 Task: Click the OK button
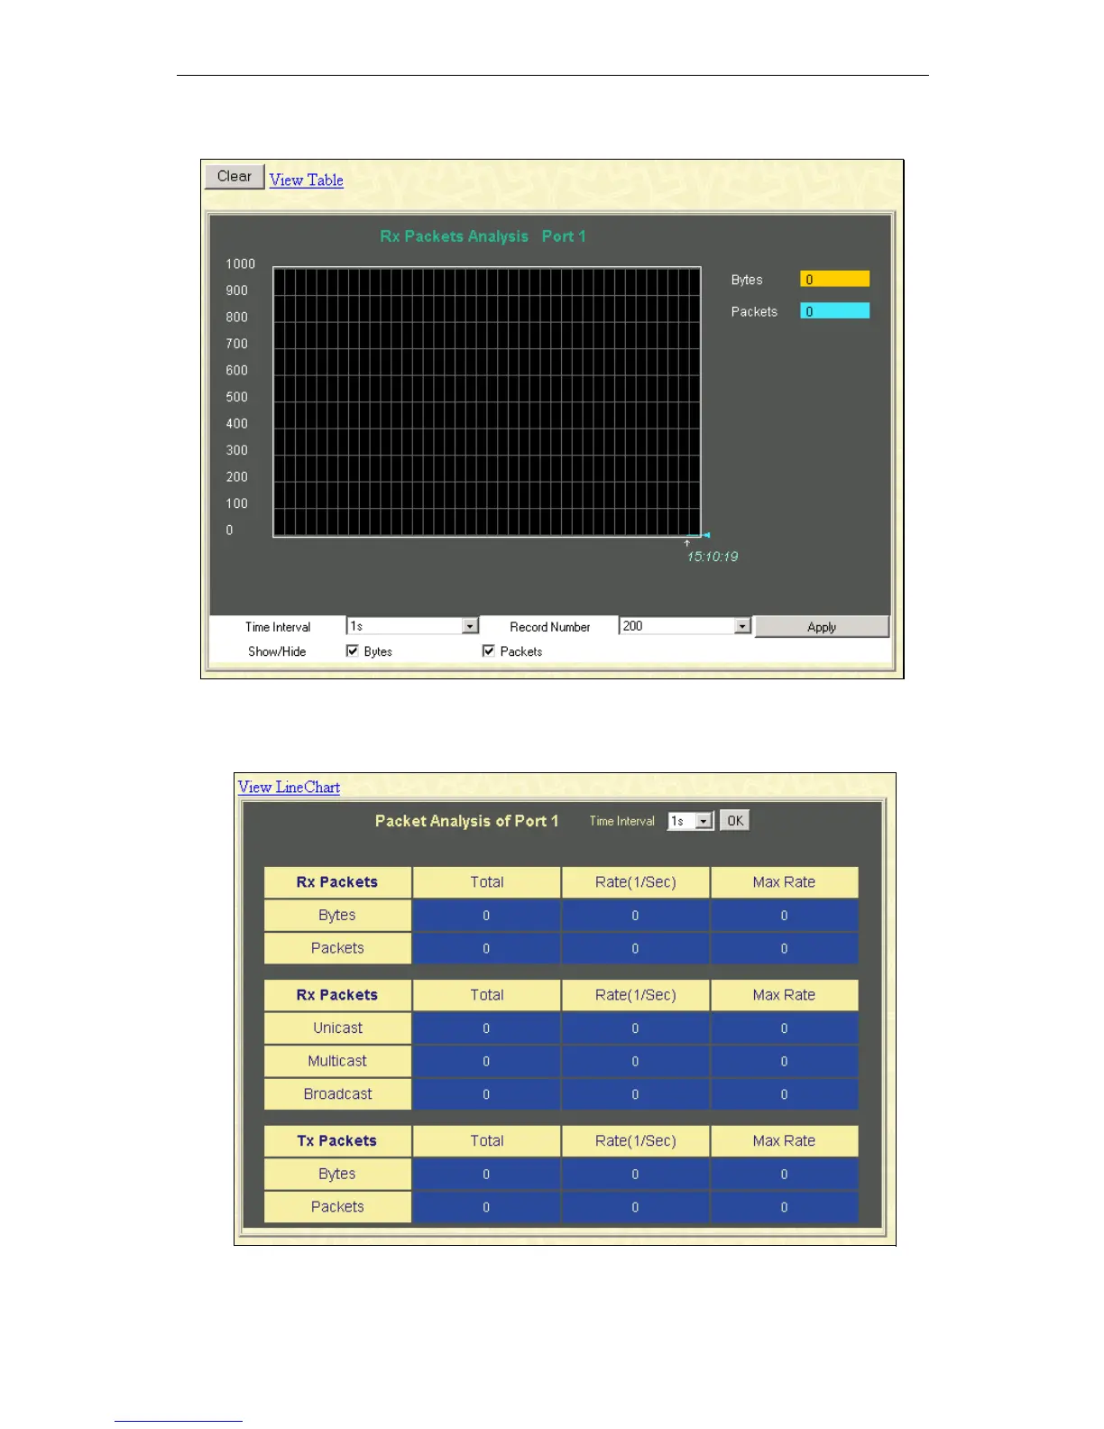tap(735, 820)
